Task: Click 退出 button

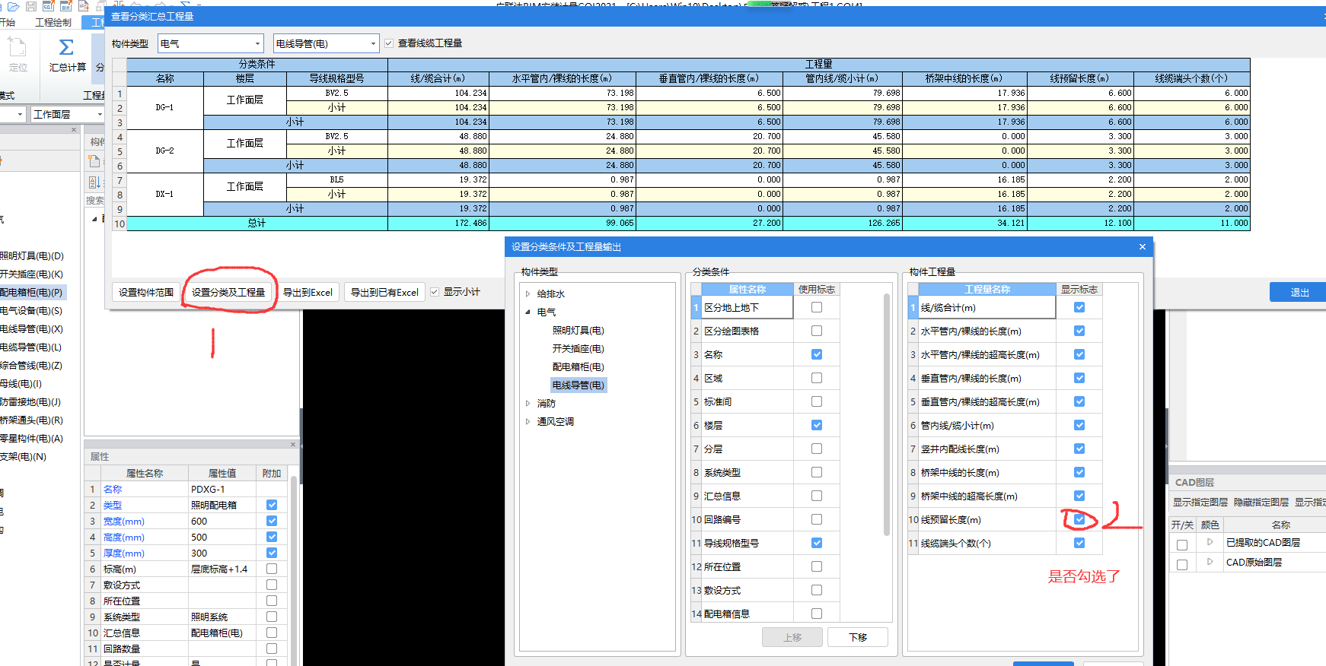Action: tap(1299, 292)
